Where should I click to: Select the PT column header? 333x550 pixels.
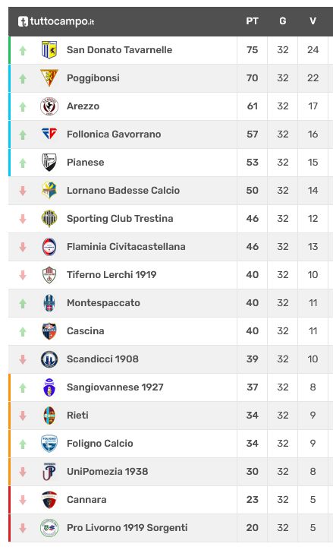(252, 21)
